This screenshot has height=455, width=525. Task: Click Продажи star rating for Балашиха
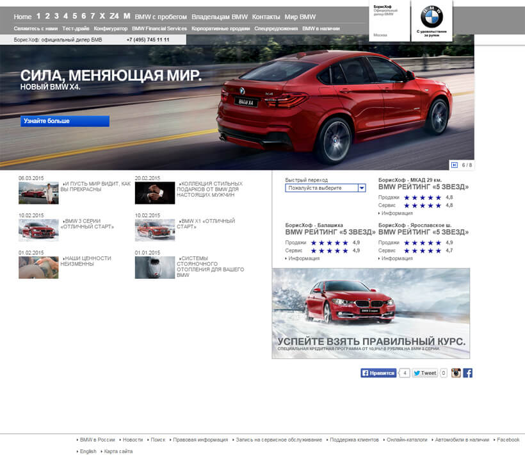click(x=330, y=243)
